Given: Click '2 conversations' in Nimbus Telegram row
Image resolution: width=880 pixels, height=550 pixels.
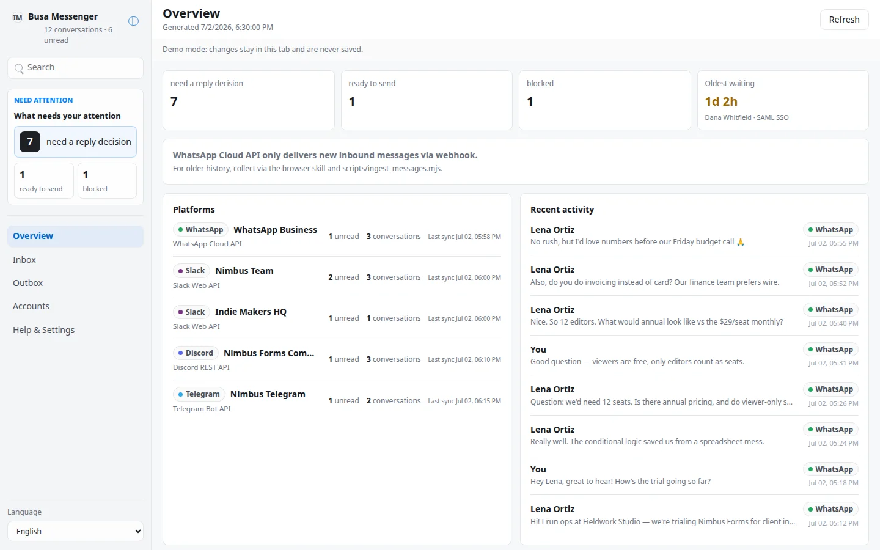Looking at the screenshot, I should (394, 401).
